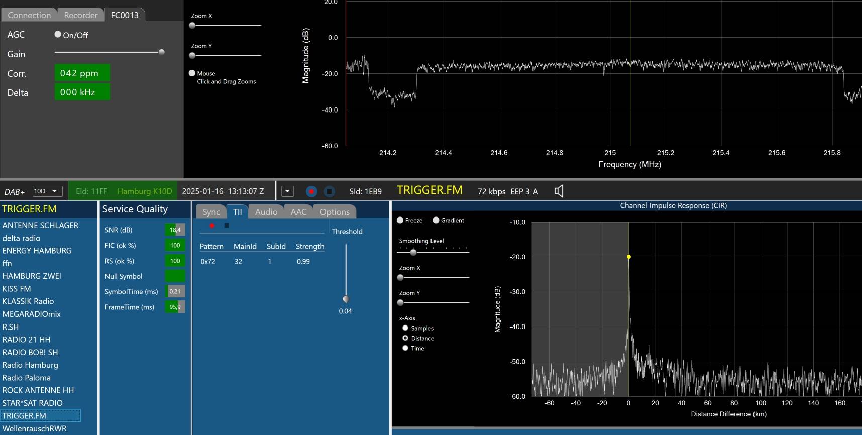The width and height of the screenshot is (862, 435).
Task: Choose ROCK ANTENNE HH from the service list
Action: coord(38,390)
